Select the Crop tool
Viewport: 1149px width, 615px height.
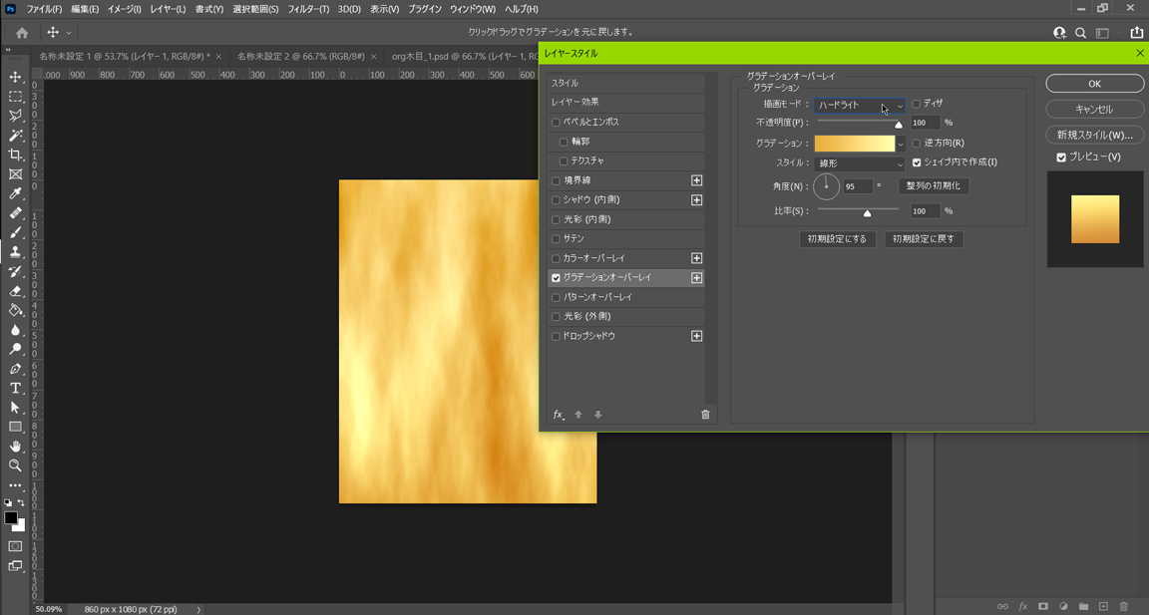15,154
